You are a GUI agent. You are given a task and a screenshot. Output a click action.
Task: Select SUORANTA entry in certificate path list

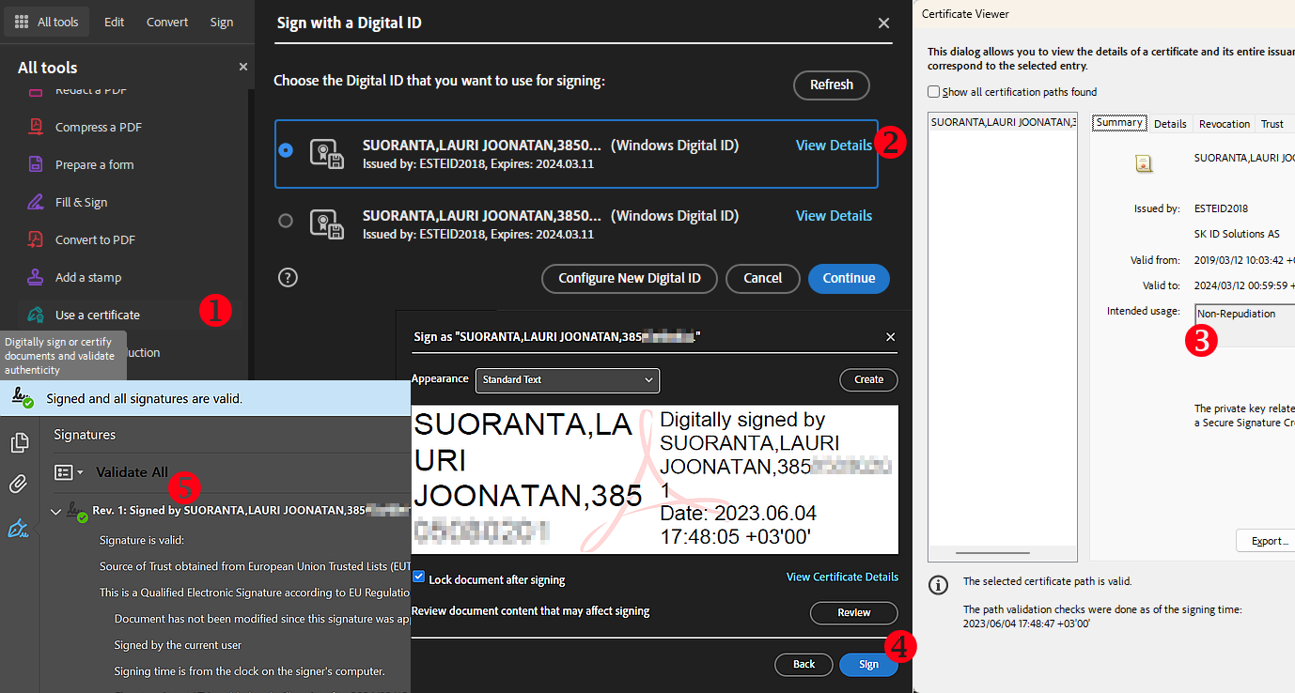point(1002,122)
